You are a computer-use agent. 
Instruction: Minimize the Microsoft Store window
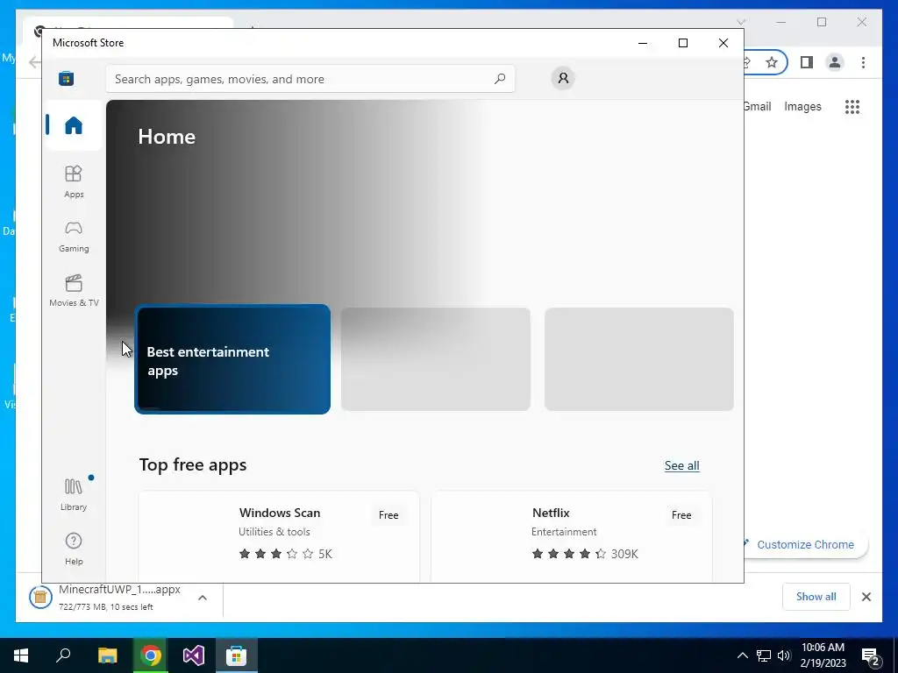point(643,43)
